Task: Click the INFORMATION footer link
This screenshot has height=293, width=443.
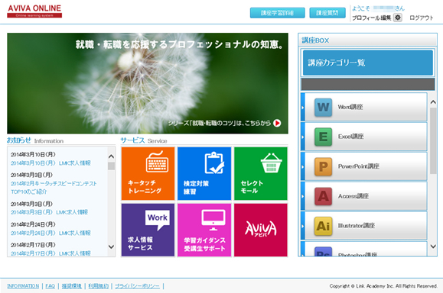Action: coord(23,286)
